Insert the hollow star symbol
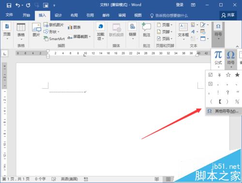The image size is (242, 183). (228, 75)
